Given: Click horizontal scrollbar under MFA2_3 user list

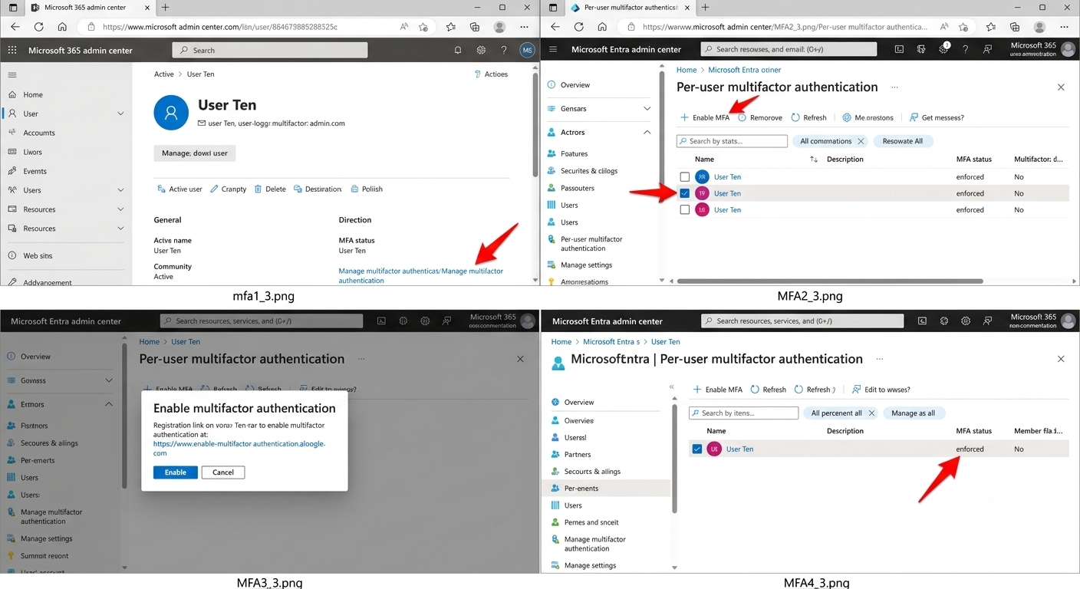Looking at the screenshot, I should pos(830,281).
